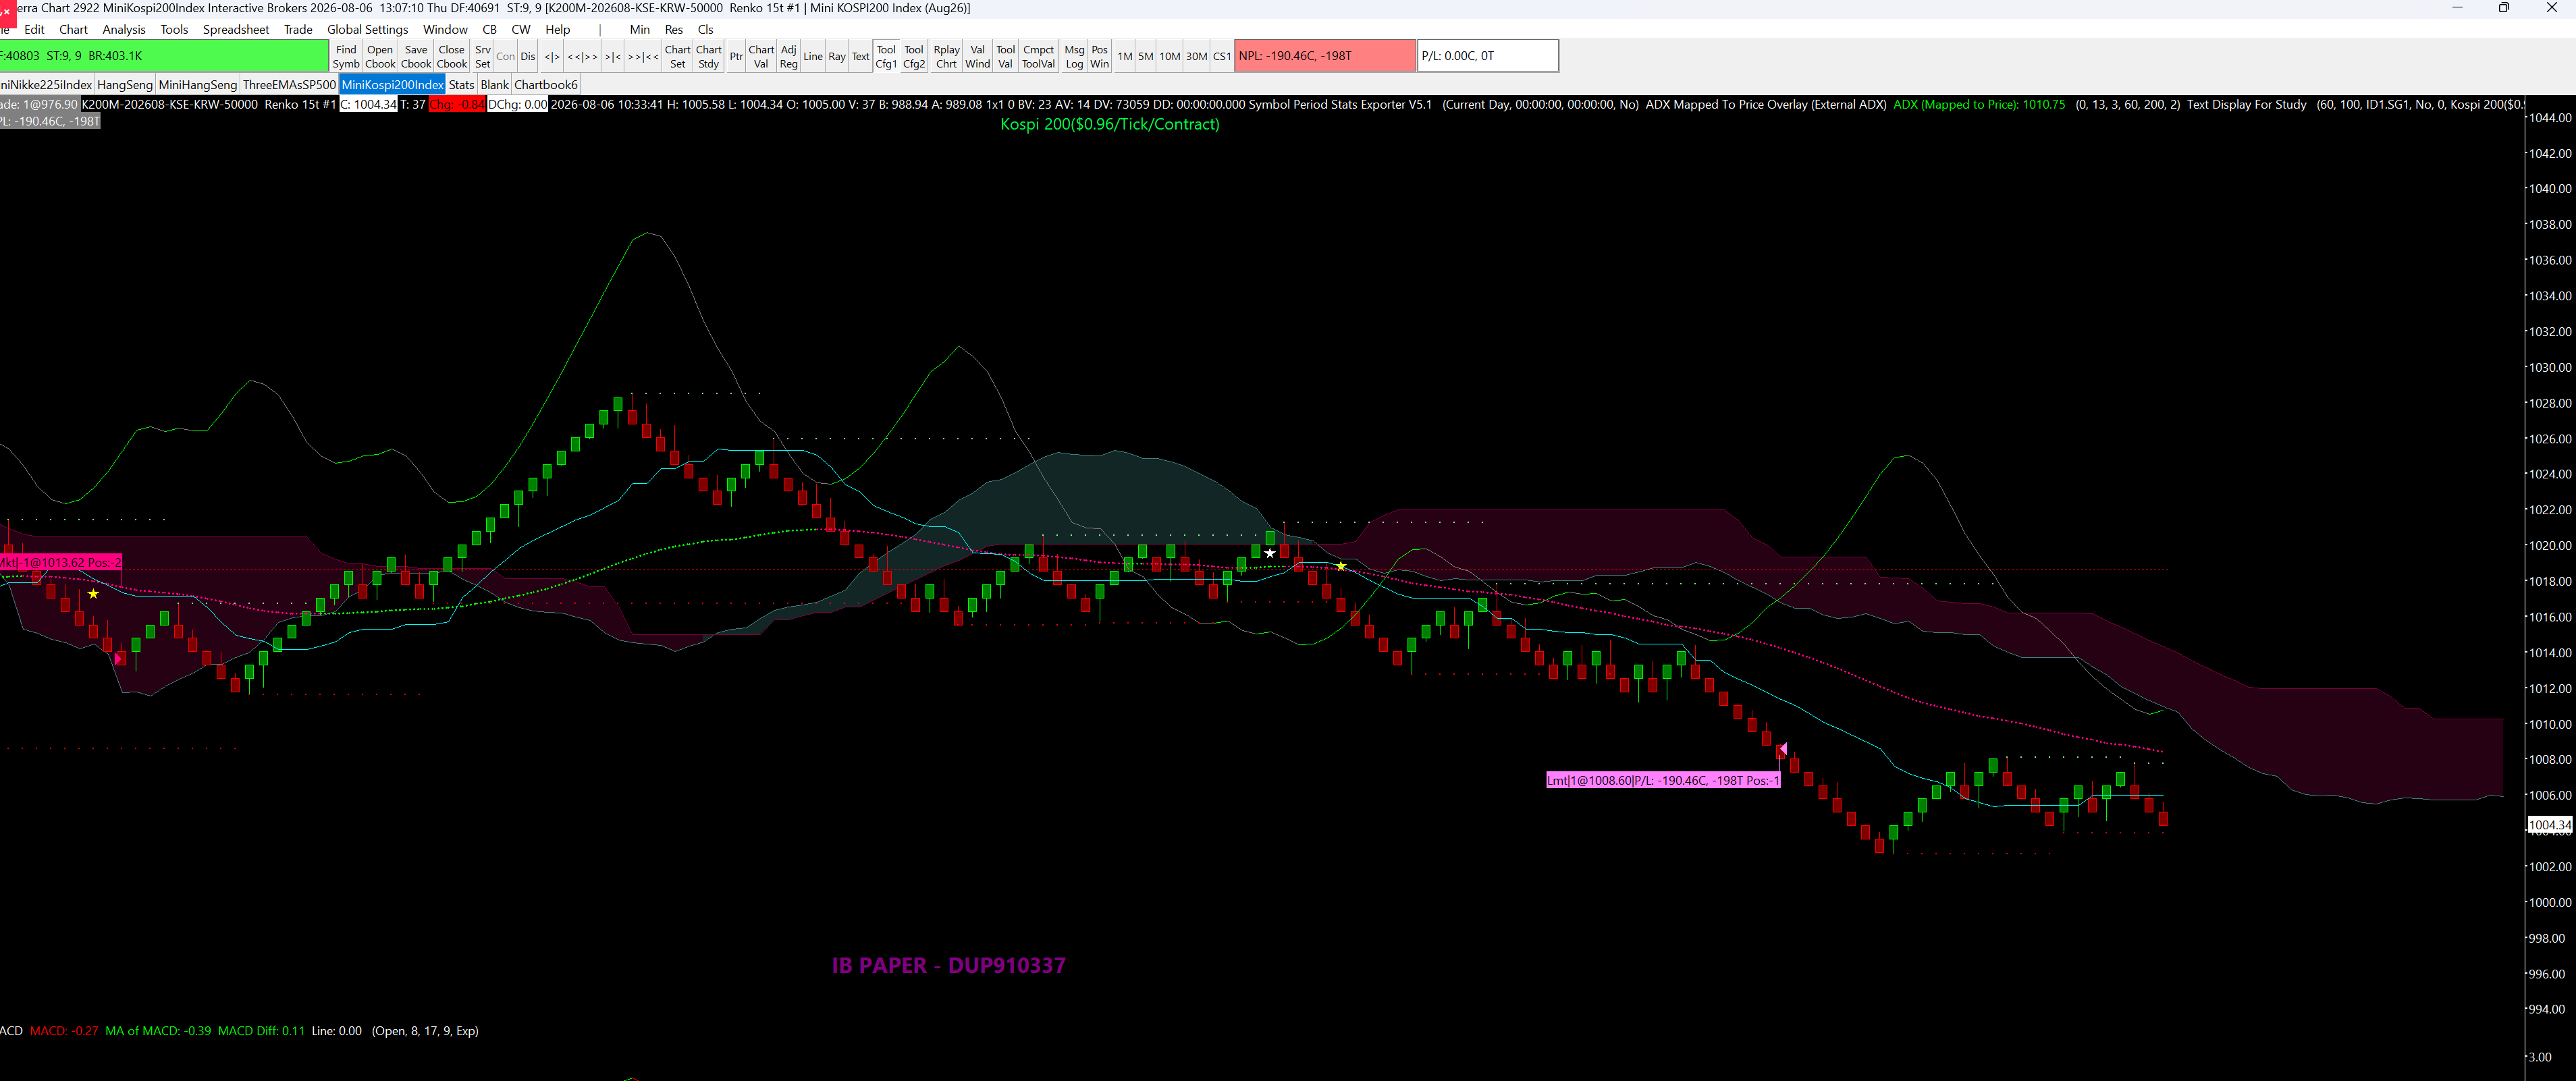
Task: Switch to Tool Cfg2 configuration
Action: (x=914, y=56)
